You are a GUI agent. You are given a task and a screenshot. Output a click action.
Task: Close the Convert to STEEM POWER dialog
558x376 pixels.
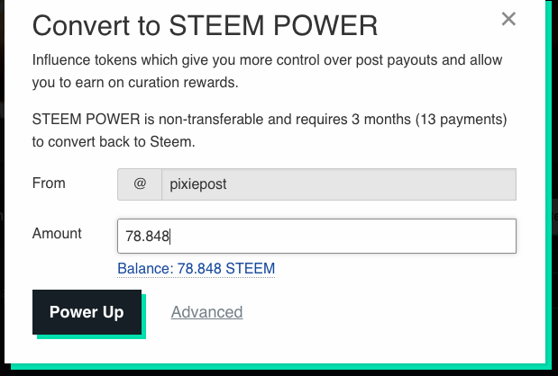[x=508, y=19]
